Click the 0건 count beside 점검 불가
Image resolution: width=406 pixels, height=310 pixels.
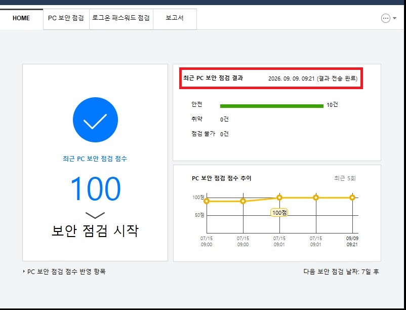click(x=224, y=134)
